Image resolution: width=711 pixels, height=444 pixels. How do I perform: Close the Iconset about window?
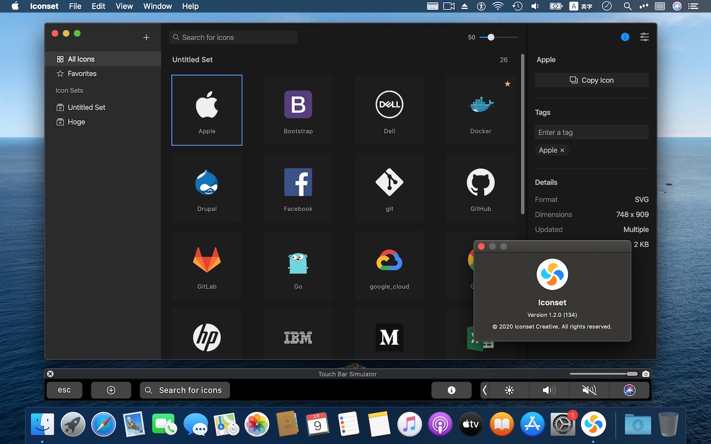[x=481, y=247]
